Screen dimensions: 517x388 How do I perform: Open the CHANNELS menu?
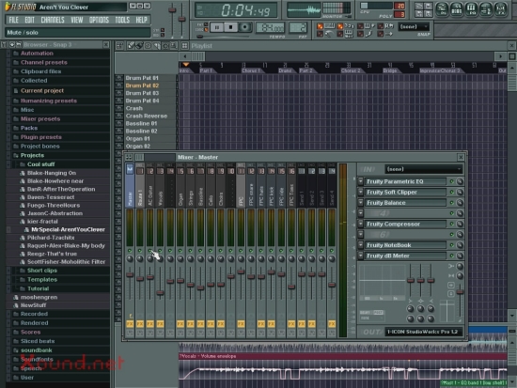tap(53, 20)
